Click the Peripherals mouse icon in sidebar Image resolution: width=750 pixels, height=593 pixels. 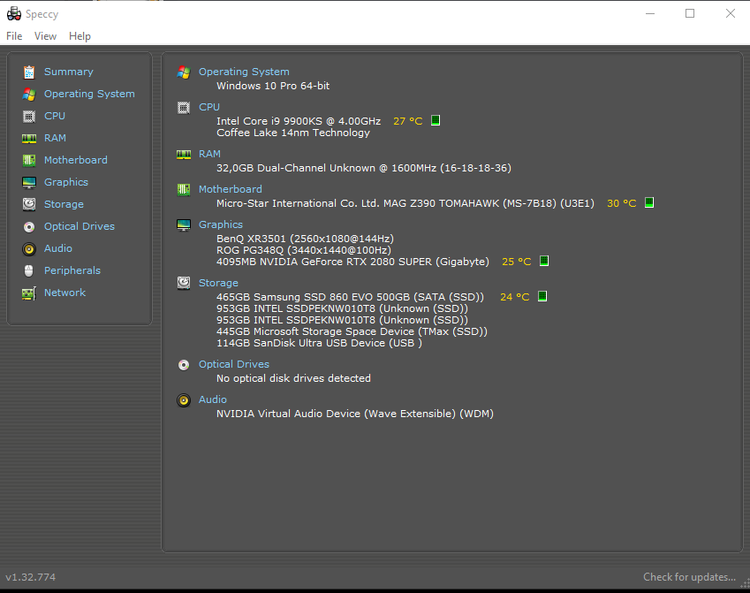(x=29, y=271)
